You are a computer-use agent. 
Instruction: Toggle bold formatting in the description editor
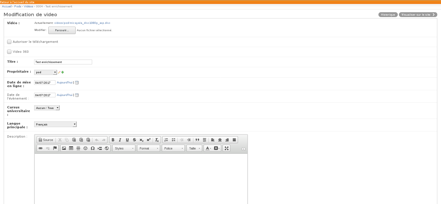(113, 140)
